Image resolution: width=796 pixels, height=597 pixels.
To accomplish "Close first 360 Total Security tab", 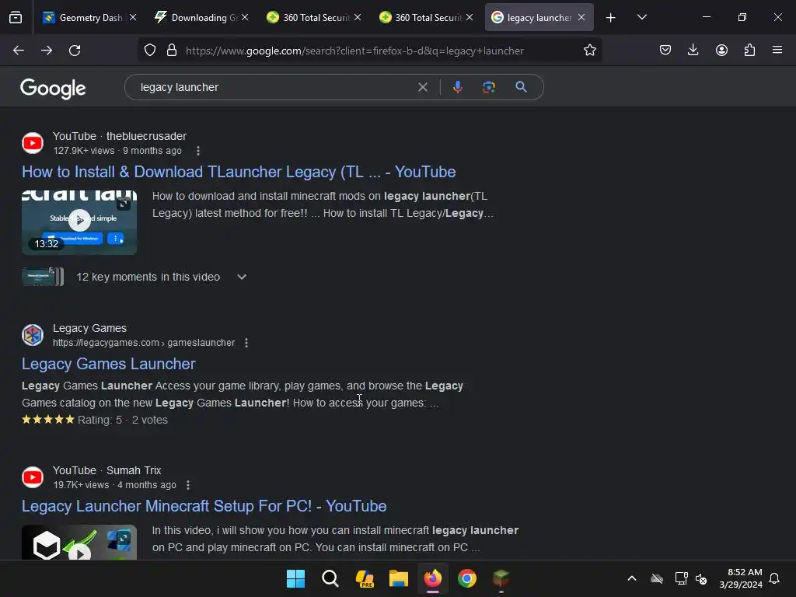I will 358,17.
